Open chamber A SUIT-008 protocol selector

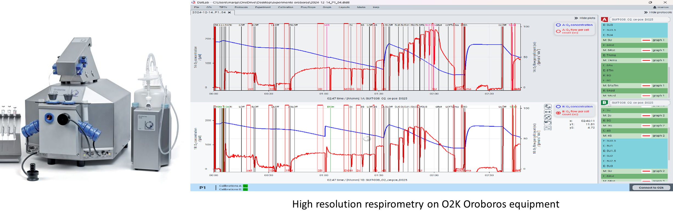639,19
